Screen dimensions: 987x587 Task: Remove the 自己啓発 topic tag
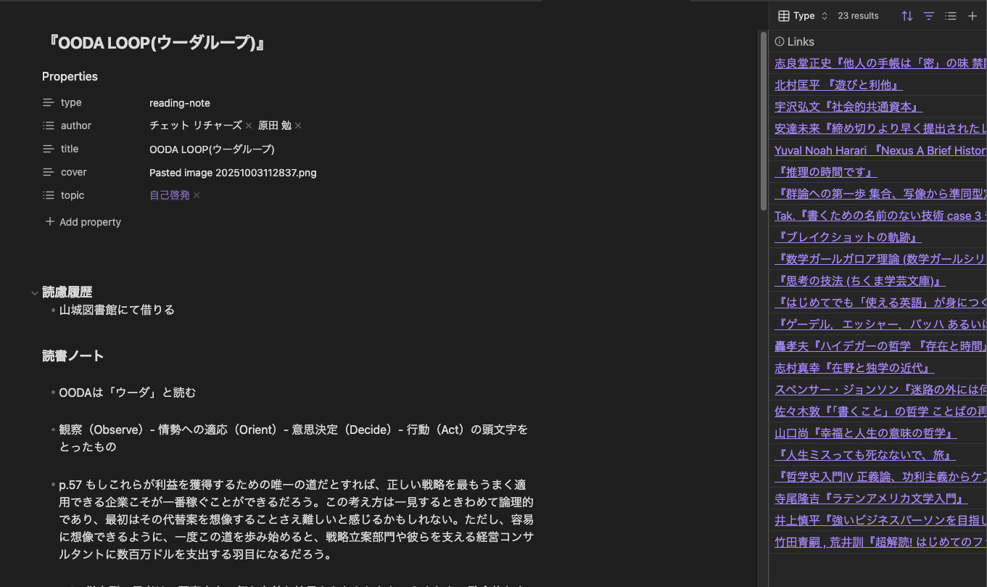point(197,195)
